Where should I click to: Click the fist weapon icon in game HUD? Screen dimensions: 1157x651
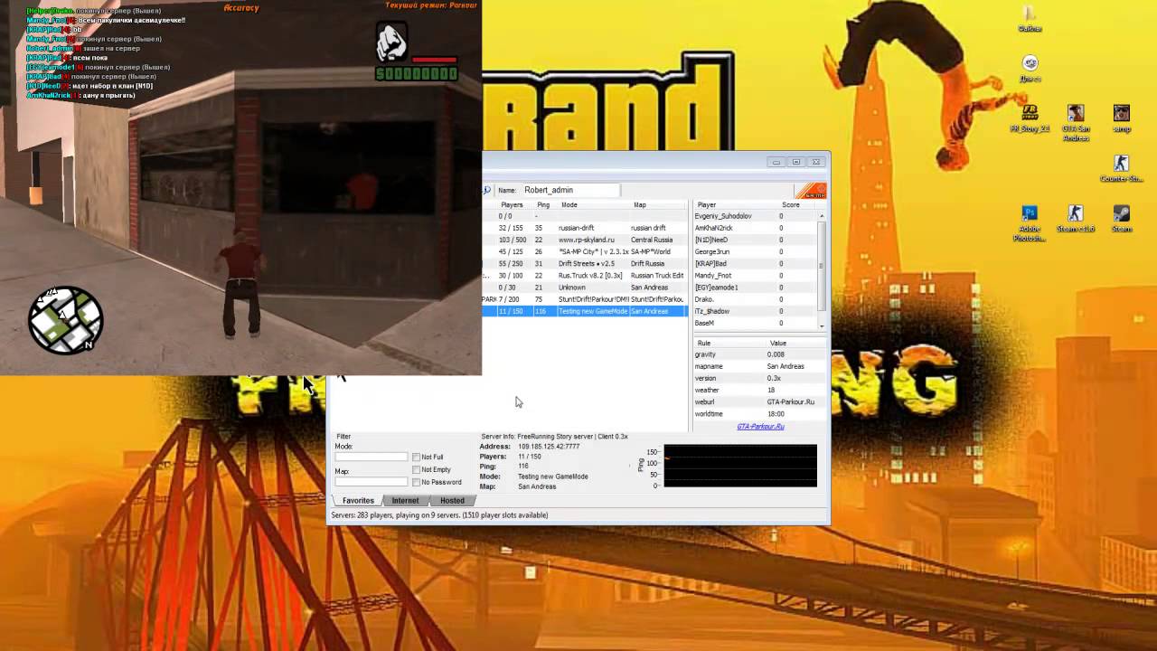click(391, 42)
